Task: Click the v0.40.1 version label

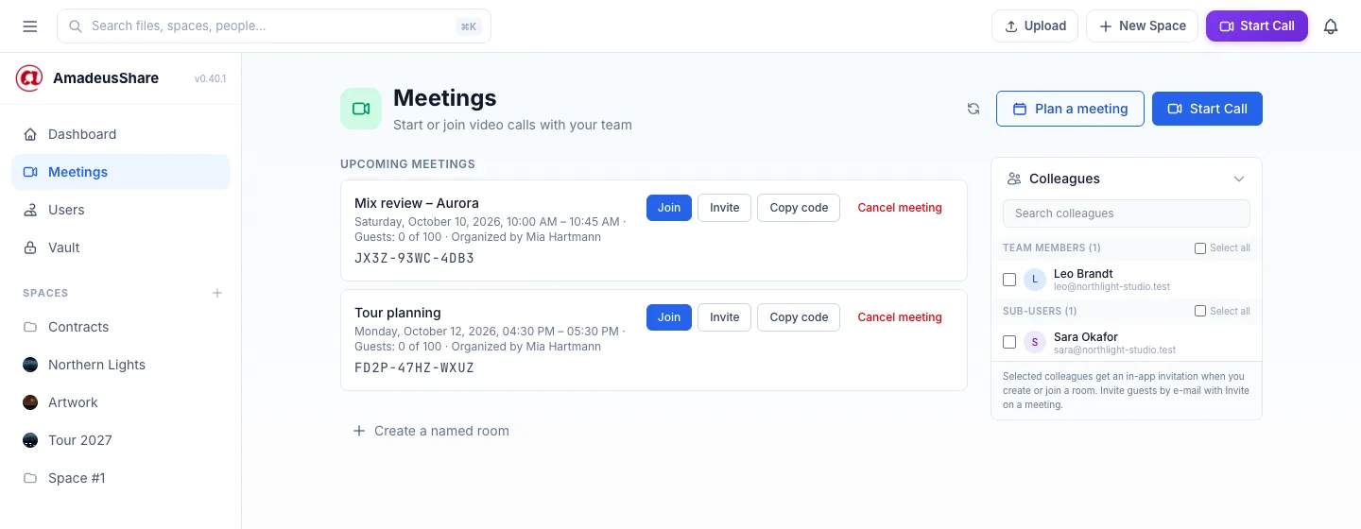Action: 211,78
